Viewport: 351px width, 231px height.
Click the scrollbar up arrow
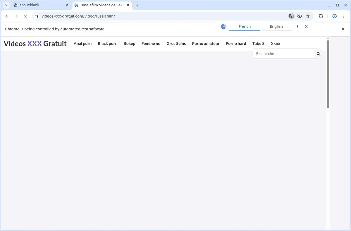328,38
